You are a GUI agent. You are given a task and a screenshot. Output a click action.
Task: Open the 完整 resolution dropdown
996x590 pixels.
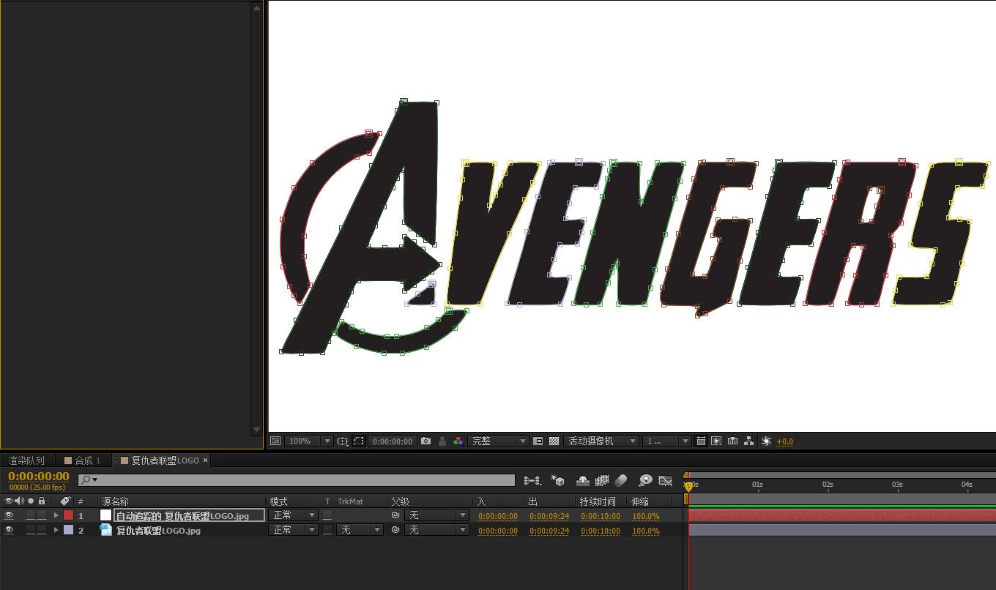498,441
